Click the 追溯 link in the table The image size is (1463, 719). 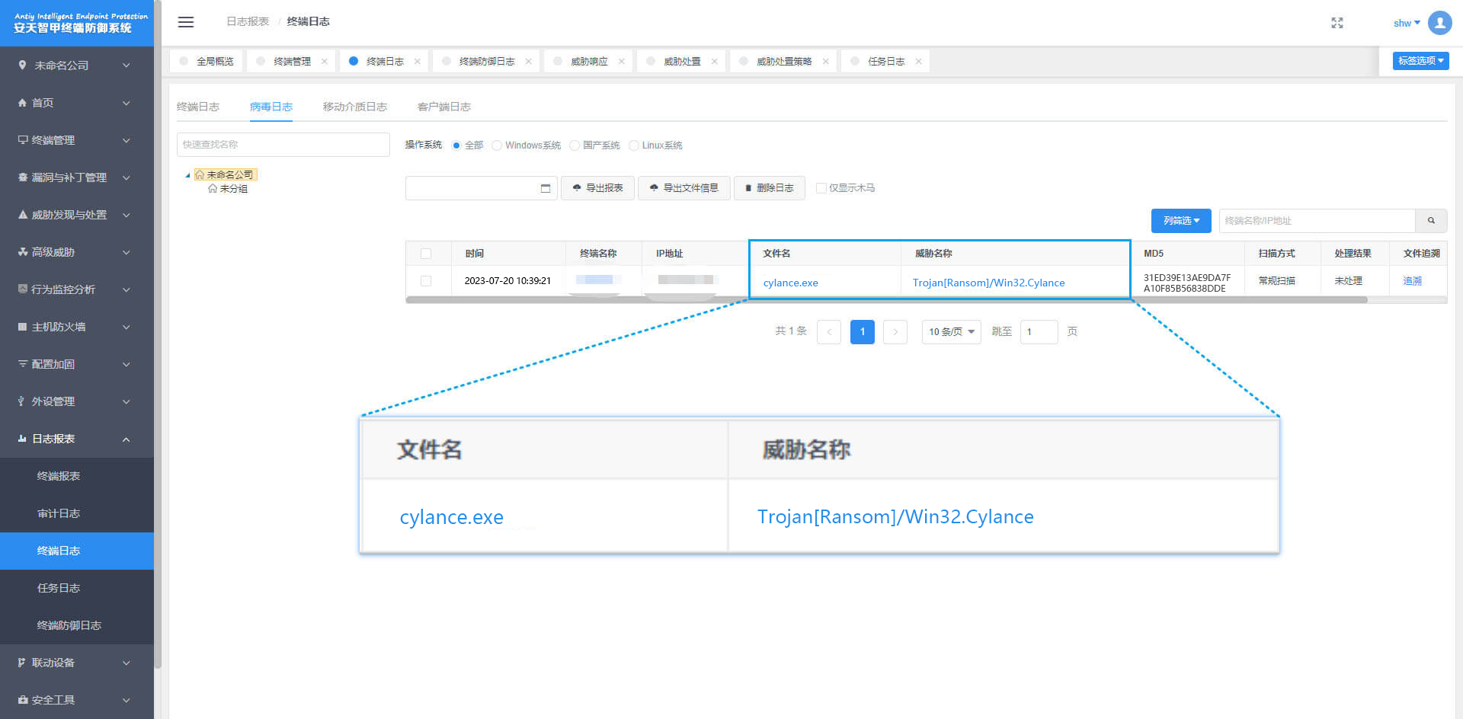pyautogui.click(x=1412, y=281)
